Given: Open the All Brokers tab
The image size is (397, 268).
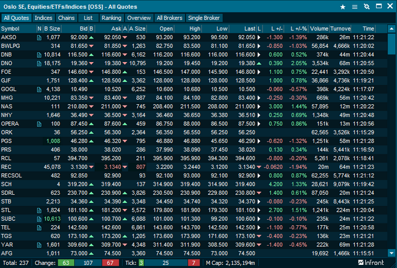Looking at the screenshot, I should tap(169, 18).
